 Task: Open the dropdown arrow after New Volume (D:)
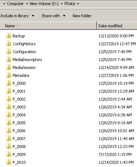(x=62, y=4)
